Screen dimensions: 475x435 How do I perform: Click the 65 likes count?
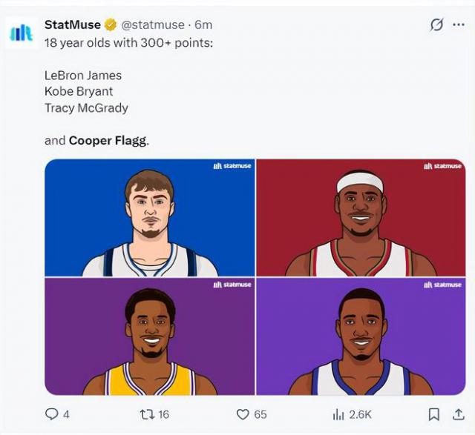click(x=260, y=414)
